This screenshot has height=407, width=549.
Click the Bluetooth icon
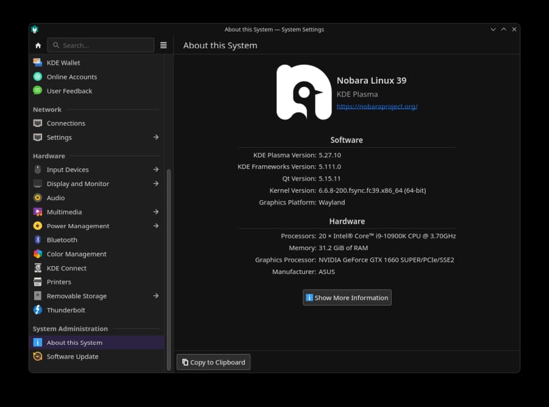pyautogui.click(x=38, y=240)
